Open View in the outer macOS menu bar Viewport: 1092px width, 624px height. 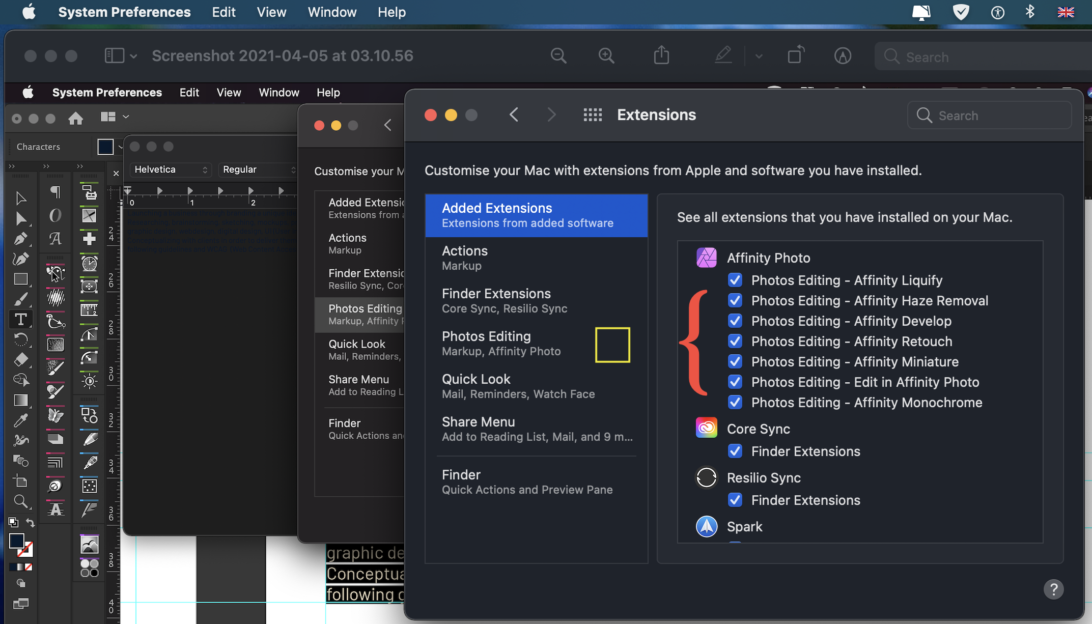point(271,12)
